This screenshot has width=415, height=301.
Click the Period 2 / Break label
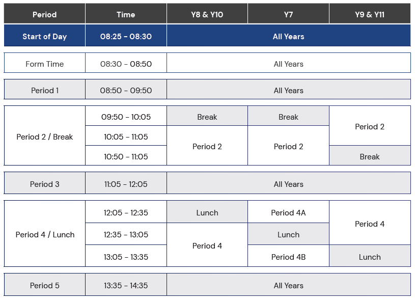coord(44,136)
